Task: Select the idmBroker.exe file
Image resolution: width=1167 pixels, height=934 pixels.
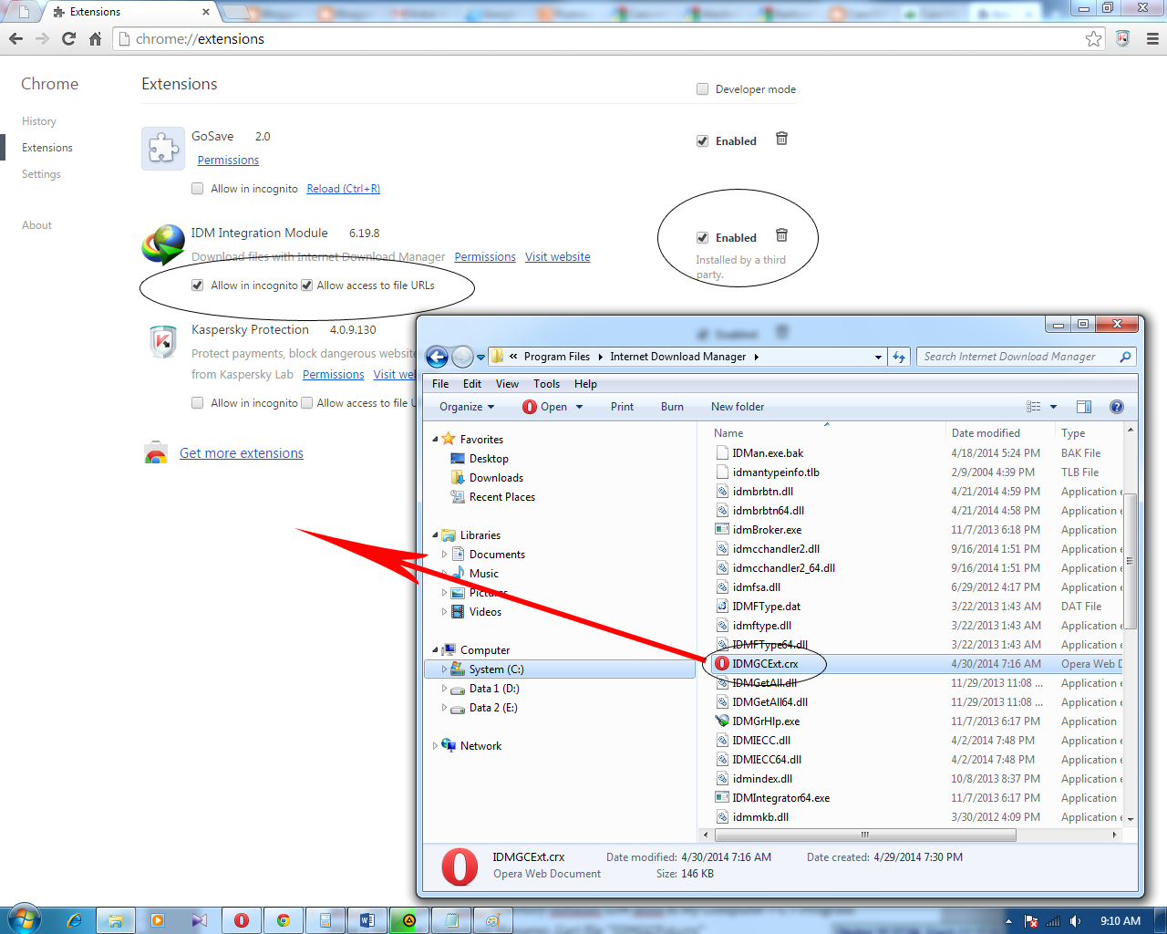Action: point(767,530)
